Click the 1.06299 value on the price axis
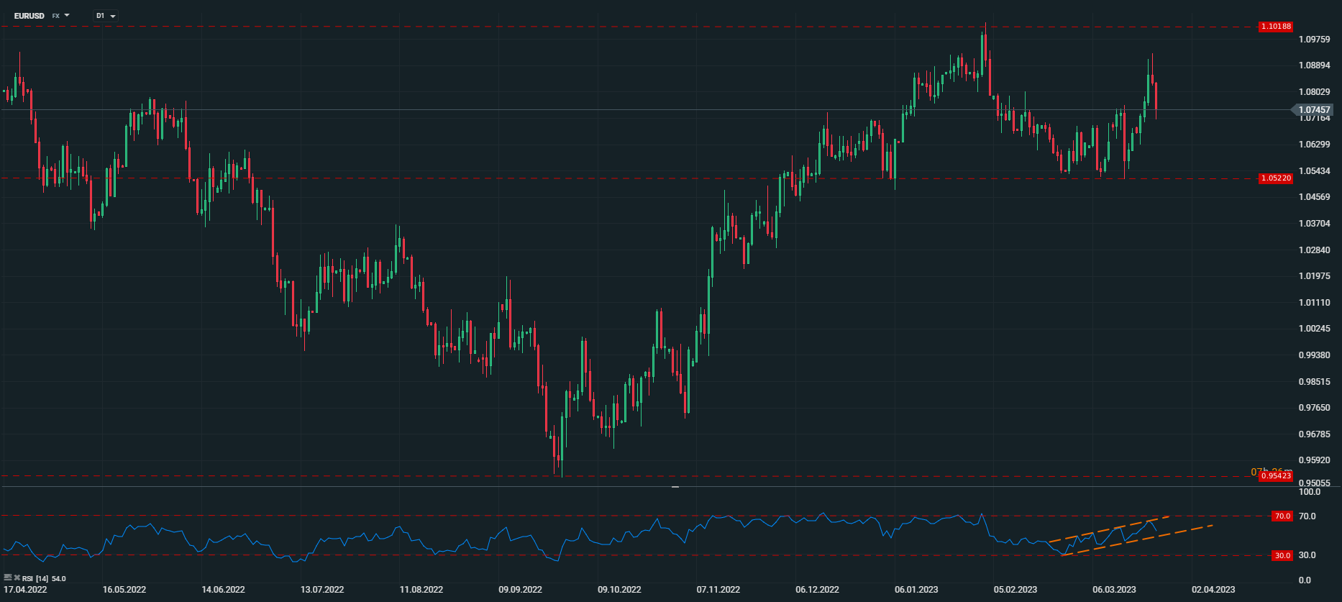Image resolution: width=1342 pixels, height=602 pixels. click(1314, 145)
